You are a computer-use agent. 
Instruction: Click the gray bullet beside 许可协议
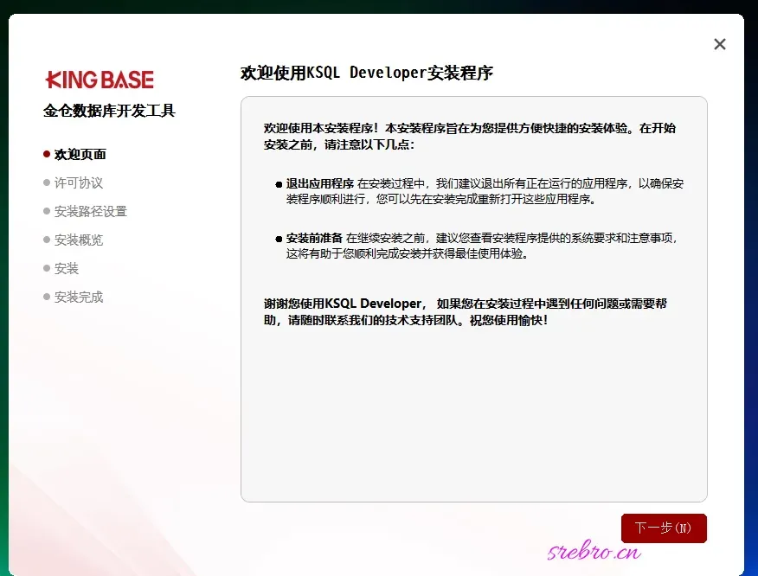pos(47,182)
